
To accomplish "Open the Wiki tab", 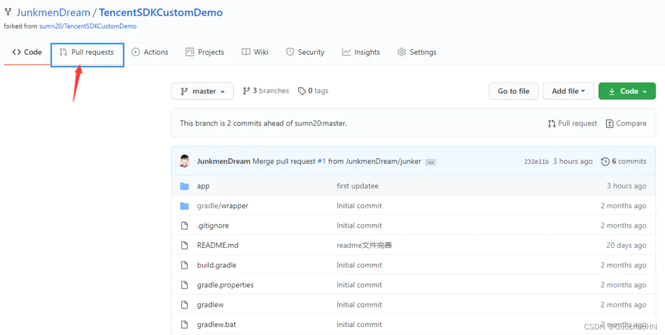I will click(255, 52).
